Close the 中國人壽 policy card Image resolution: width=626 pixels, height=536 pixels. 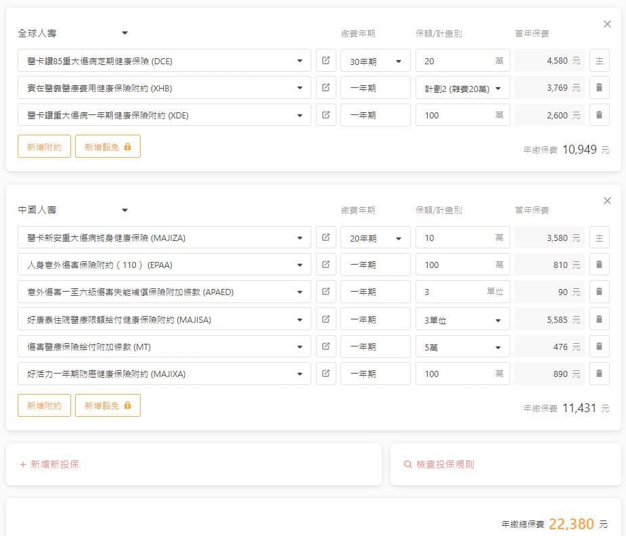[x=607, y=201]
